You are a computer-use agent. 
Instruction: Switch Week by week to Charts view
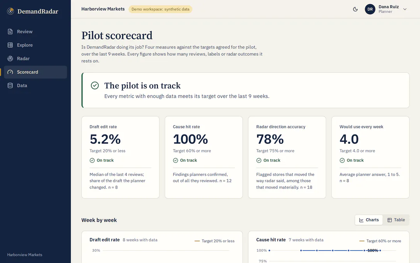click(369, 220)
